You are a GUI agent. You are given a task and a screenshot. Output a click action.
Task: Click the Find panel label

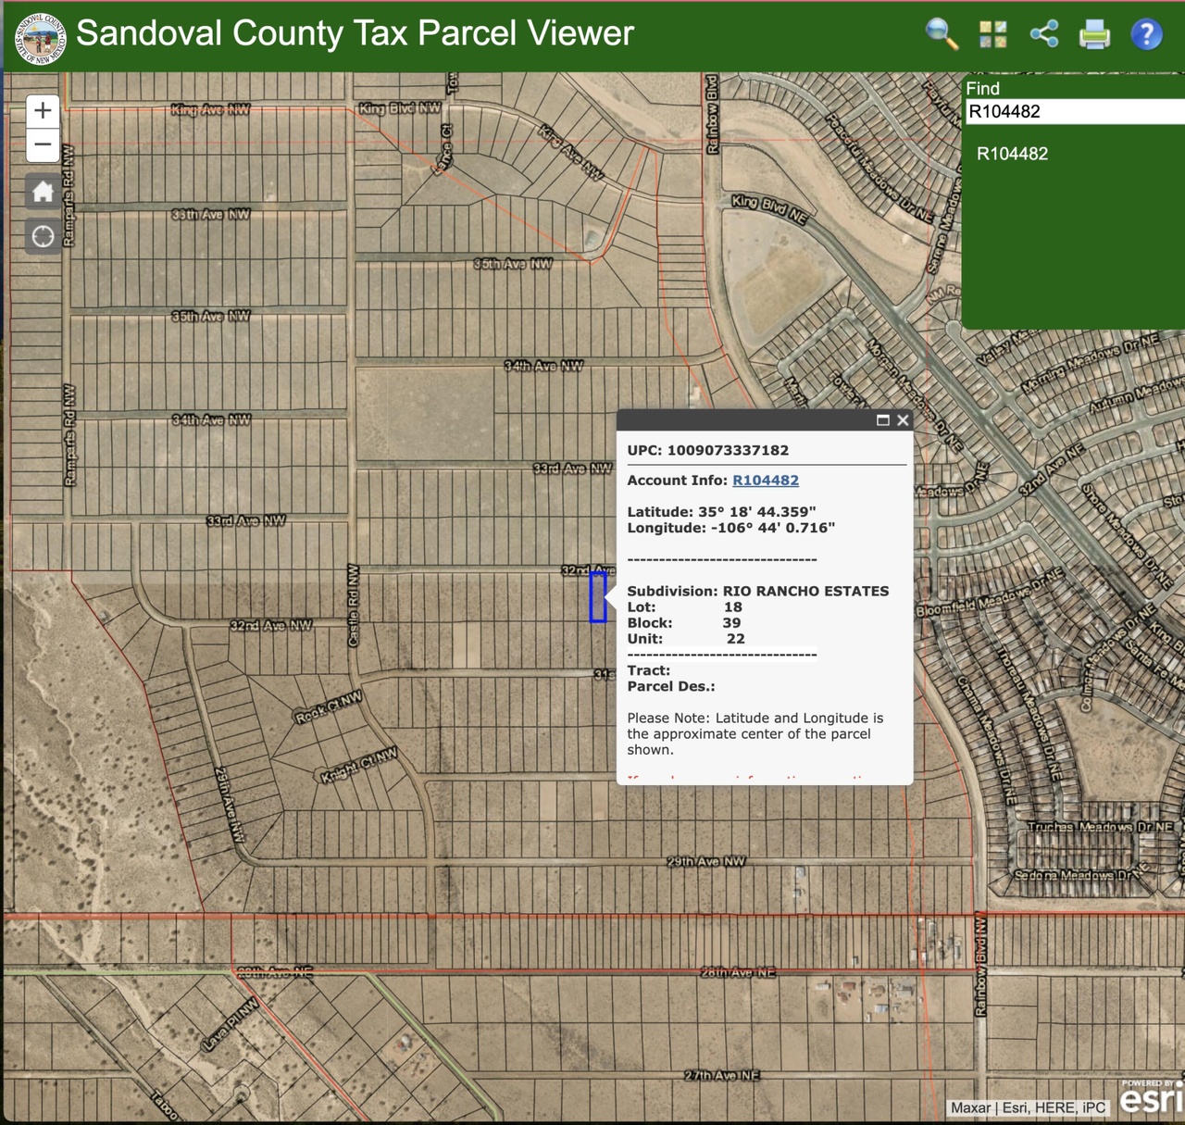pyautogui.click(x=983, y=88)
